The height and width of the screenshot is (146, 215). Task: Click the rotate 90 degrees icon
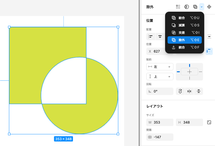coord(181,91)
